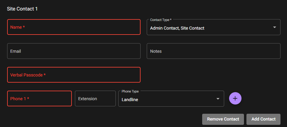
Task: Focus the Name required input field
Action: (x=74, y=27)
